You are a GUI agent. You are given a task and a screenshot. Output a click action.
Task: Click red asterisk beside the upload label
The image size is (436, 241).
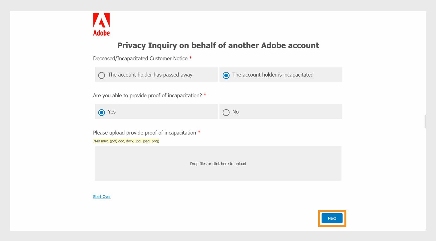pyautogui.click(x=199, y=132)
